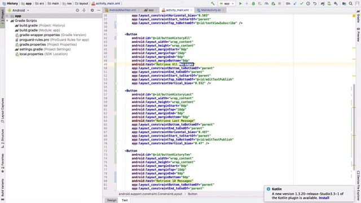The height and width of the screenshot is (203, 361).
Task: Select the Text view tab
Action: tap(125, 200)
